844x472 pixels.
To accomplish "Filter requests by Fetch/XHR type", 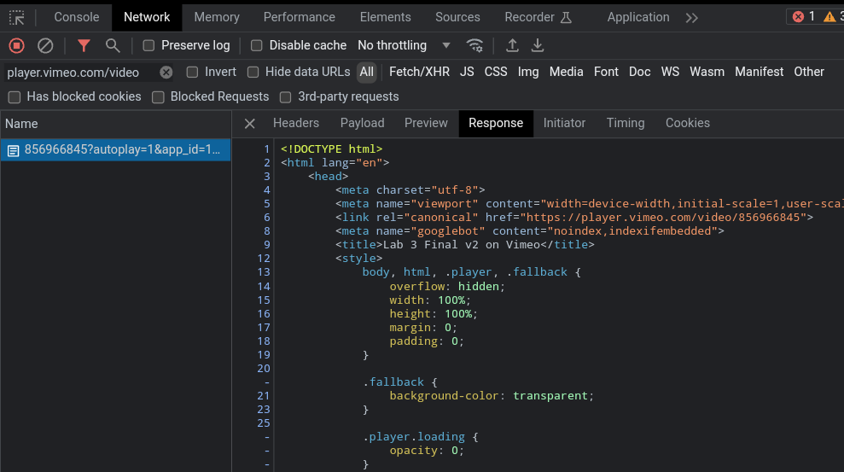I will coord(419,73).
